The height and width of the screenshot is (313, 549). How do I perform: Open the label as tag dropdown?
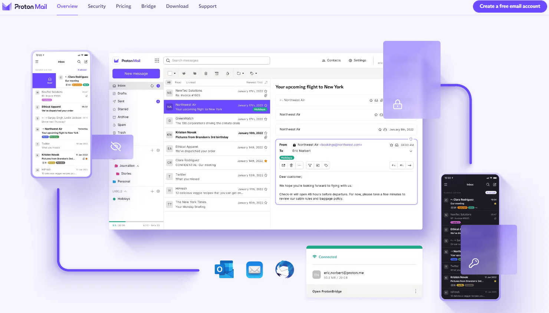(x=254, y=74)
